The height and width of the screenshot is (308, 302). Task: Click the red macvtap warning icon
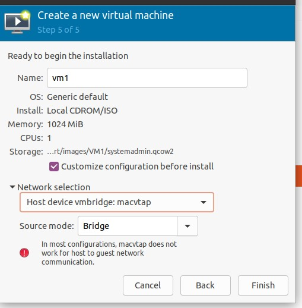coord(24,253)
